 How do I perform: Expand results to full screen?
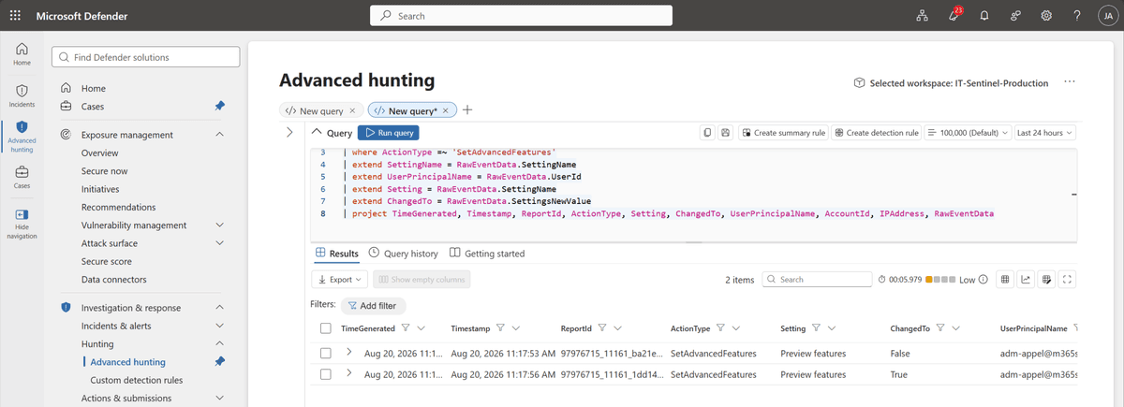[1067, 279]
